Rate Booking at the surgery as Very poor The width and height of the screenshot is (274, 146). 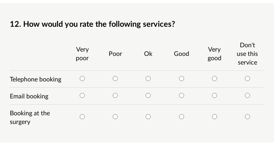(82, 117)
